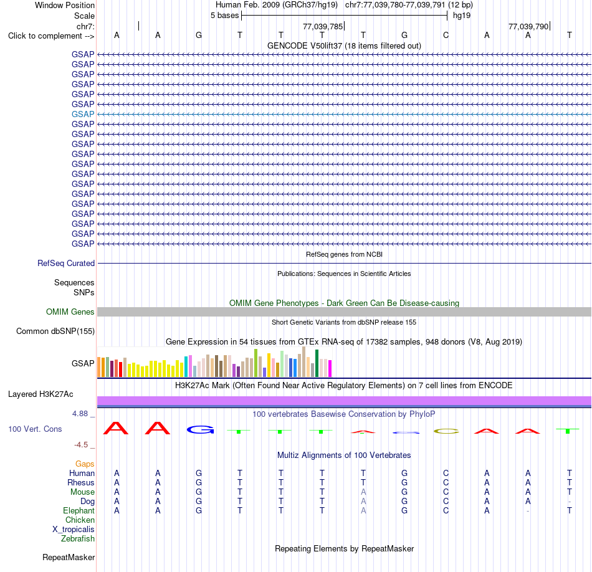Click the purple Layered H3K27Ac signal band
The height and width of the screenshot is (572, 592).
click(x=344, y=401)
